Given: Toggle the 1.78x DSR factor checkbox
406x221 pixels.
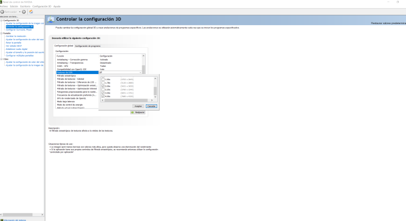Looking at the screenshot, I should (x=103, y=83).
